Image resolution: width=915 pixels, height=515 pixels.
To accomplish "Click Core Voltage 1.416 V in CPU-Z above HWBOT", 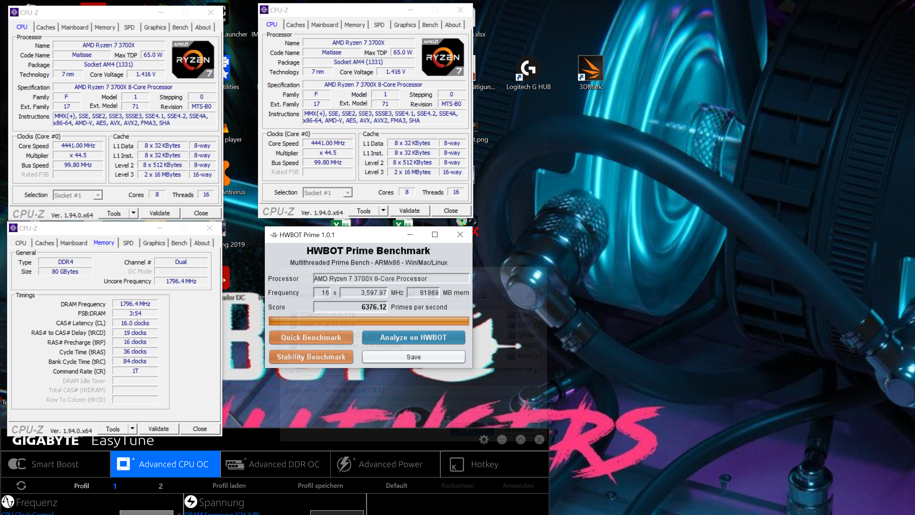I will pos(396,72).
